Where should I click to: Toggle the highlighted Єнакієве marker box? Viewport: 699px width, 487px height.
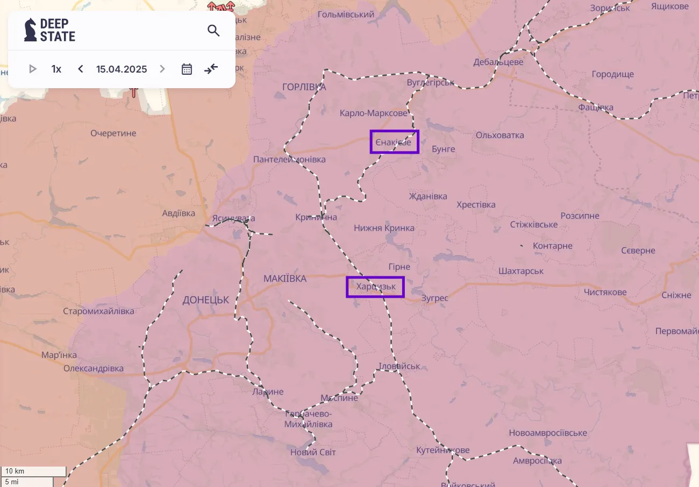[x=394, y=141]
